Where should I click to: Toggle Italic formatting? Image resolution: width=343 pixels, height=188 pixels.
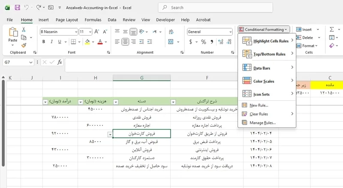[x=51, y=42]
